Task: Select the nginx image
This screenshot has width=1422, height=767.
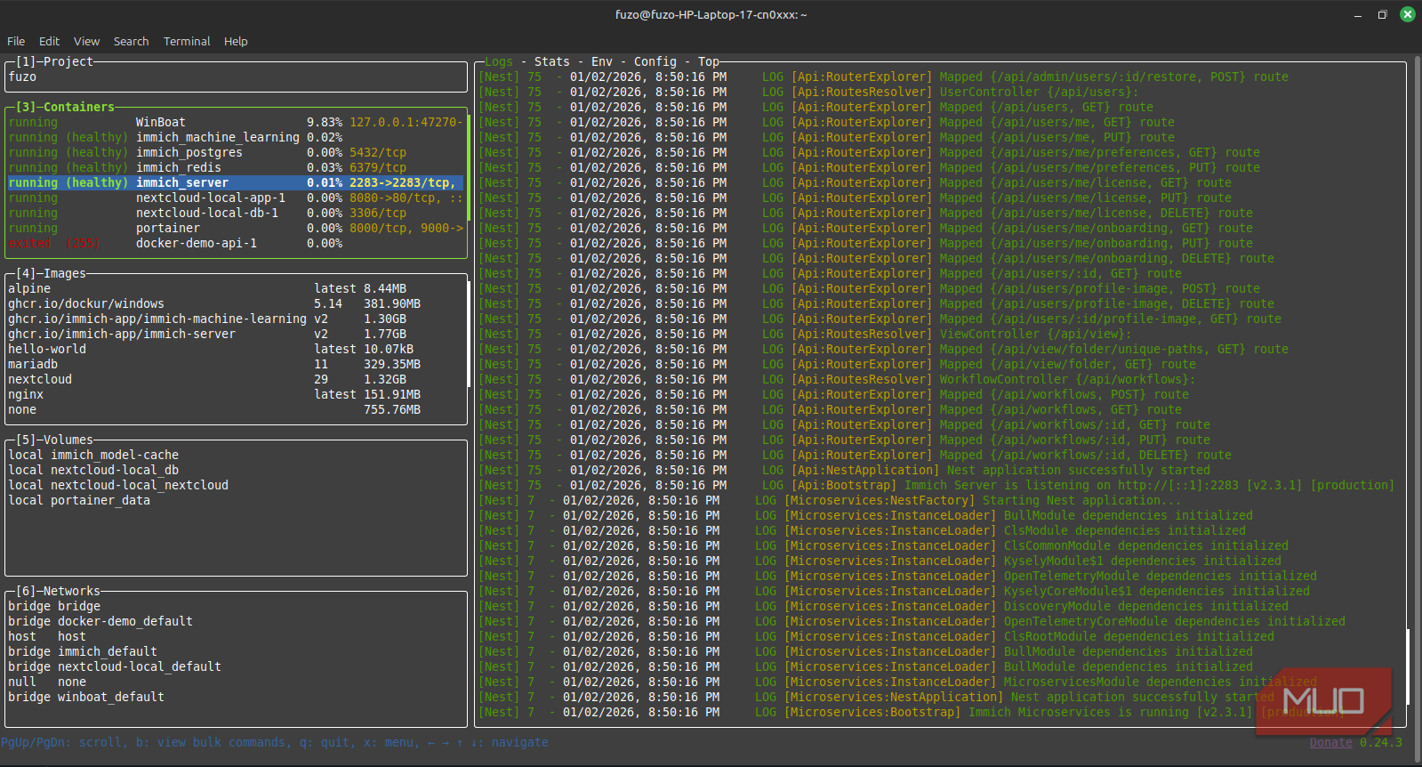Action: point(236,394)
